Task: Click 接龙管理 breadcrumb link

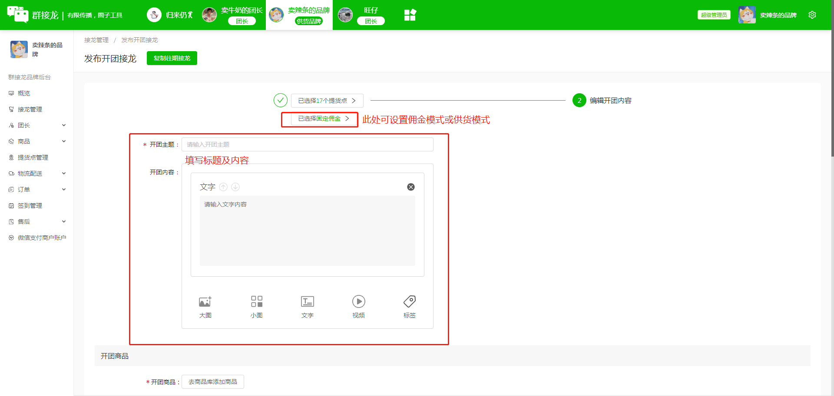Action: tap(96, 40)
